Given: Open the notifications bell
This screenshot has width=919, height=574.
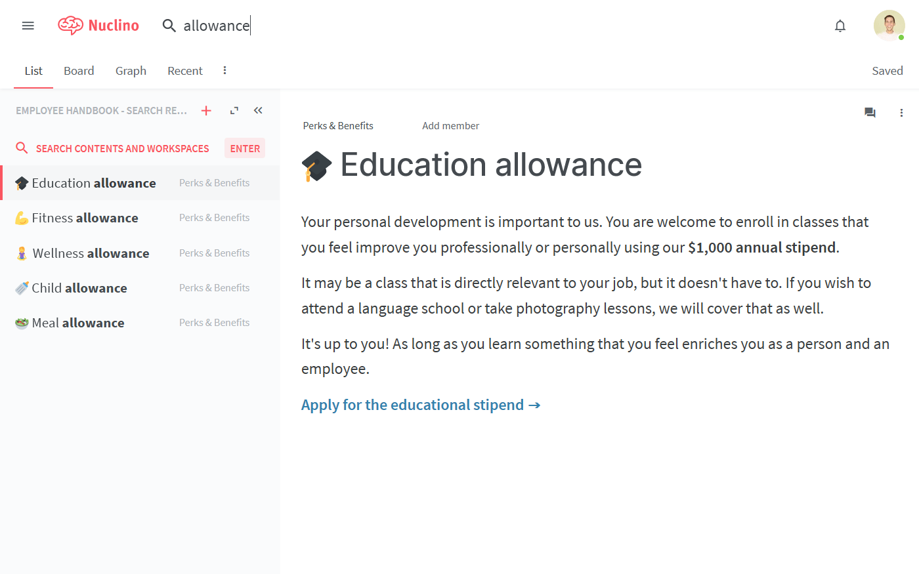Looking at the screenshot, I should [x=840, y=26].
